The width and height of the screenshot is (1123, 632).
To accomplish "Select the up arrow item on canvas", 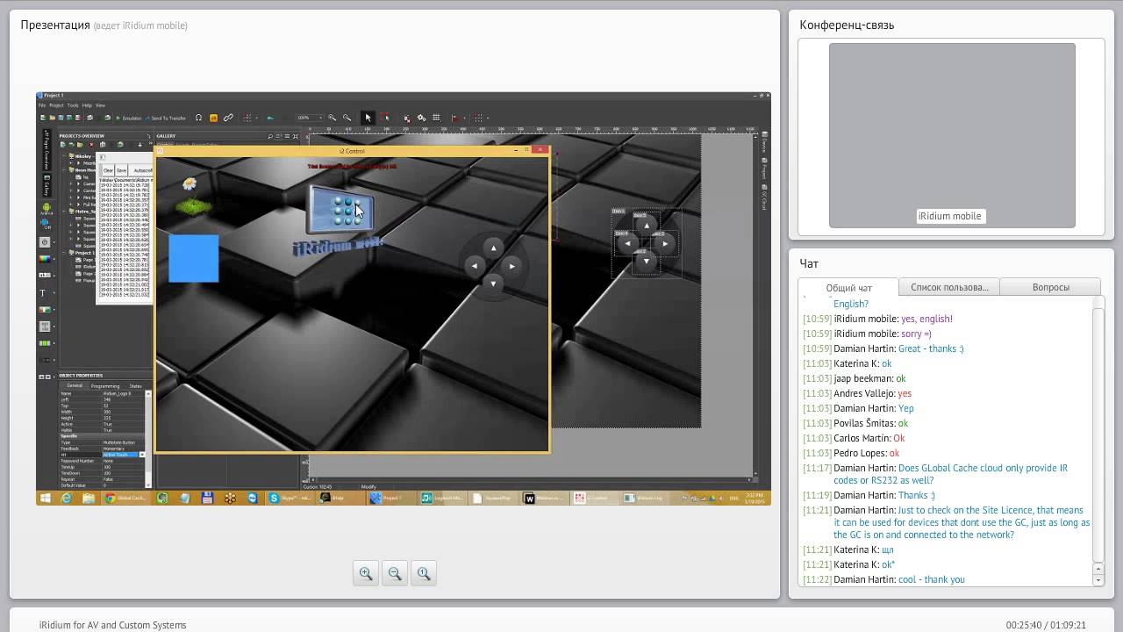I will 647,226.
